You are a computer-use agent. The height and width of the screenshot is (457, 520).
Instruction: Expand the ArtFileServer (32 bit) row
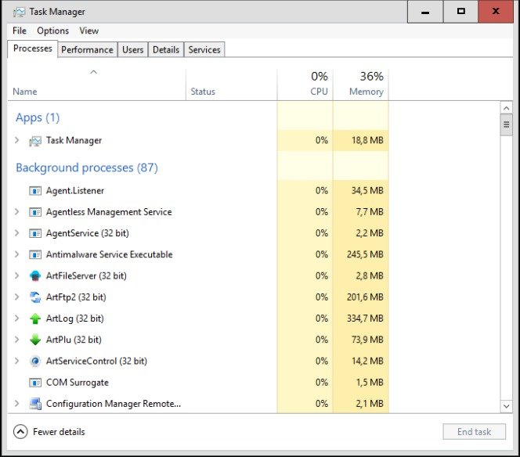coord(17,275)
